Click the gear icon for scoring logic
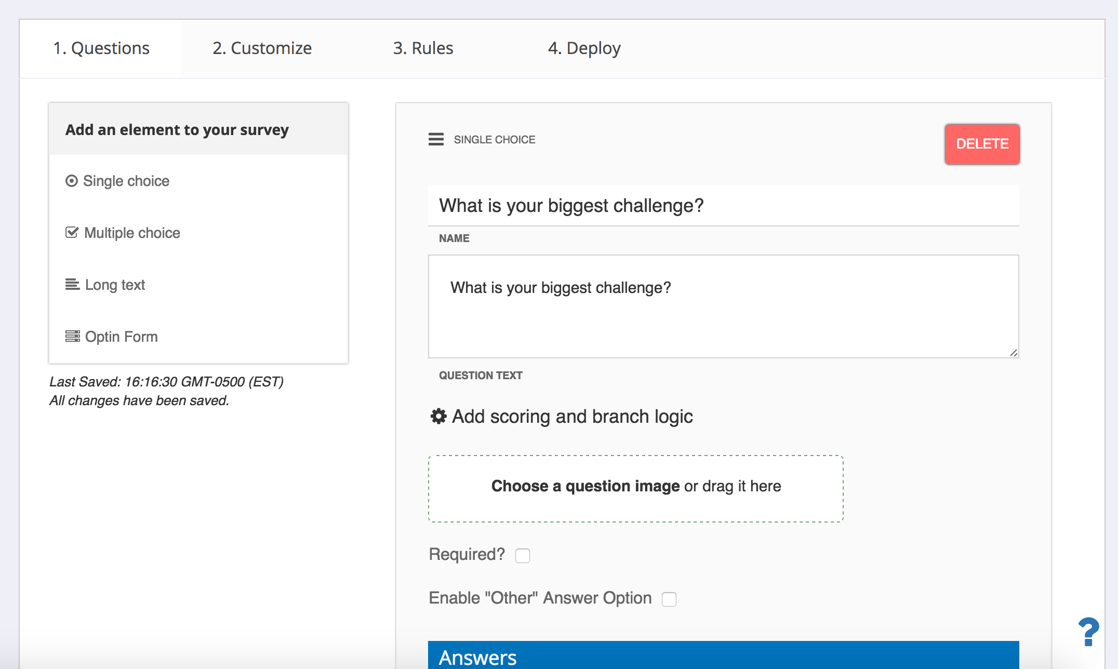1118x669 pixels. click(x=438, y=416)
